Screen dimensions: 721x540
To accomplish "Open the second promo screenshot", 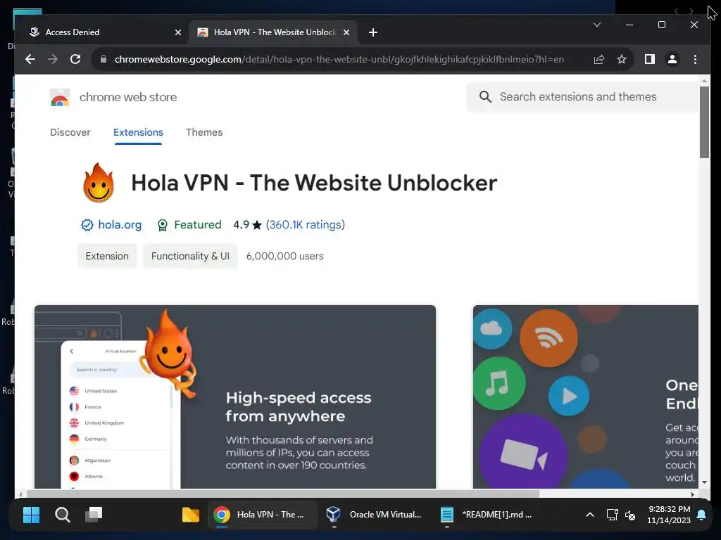I will [585, 397].
